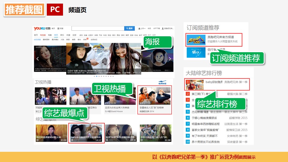This screenshot has width=288, height=162.
Task: Open the rank 8 富家女演绎“铜臭爱情” entry
Action: click(205, 130)
